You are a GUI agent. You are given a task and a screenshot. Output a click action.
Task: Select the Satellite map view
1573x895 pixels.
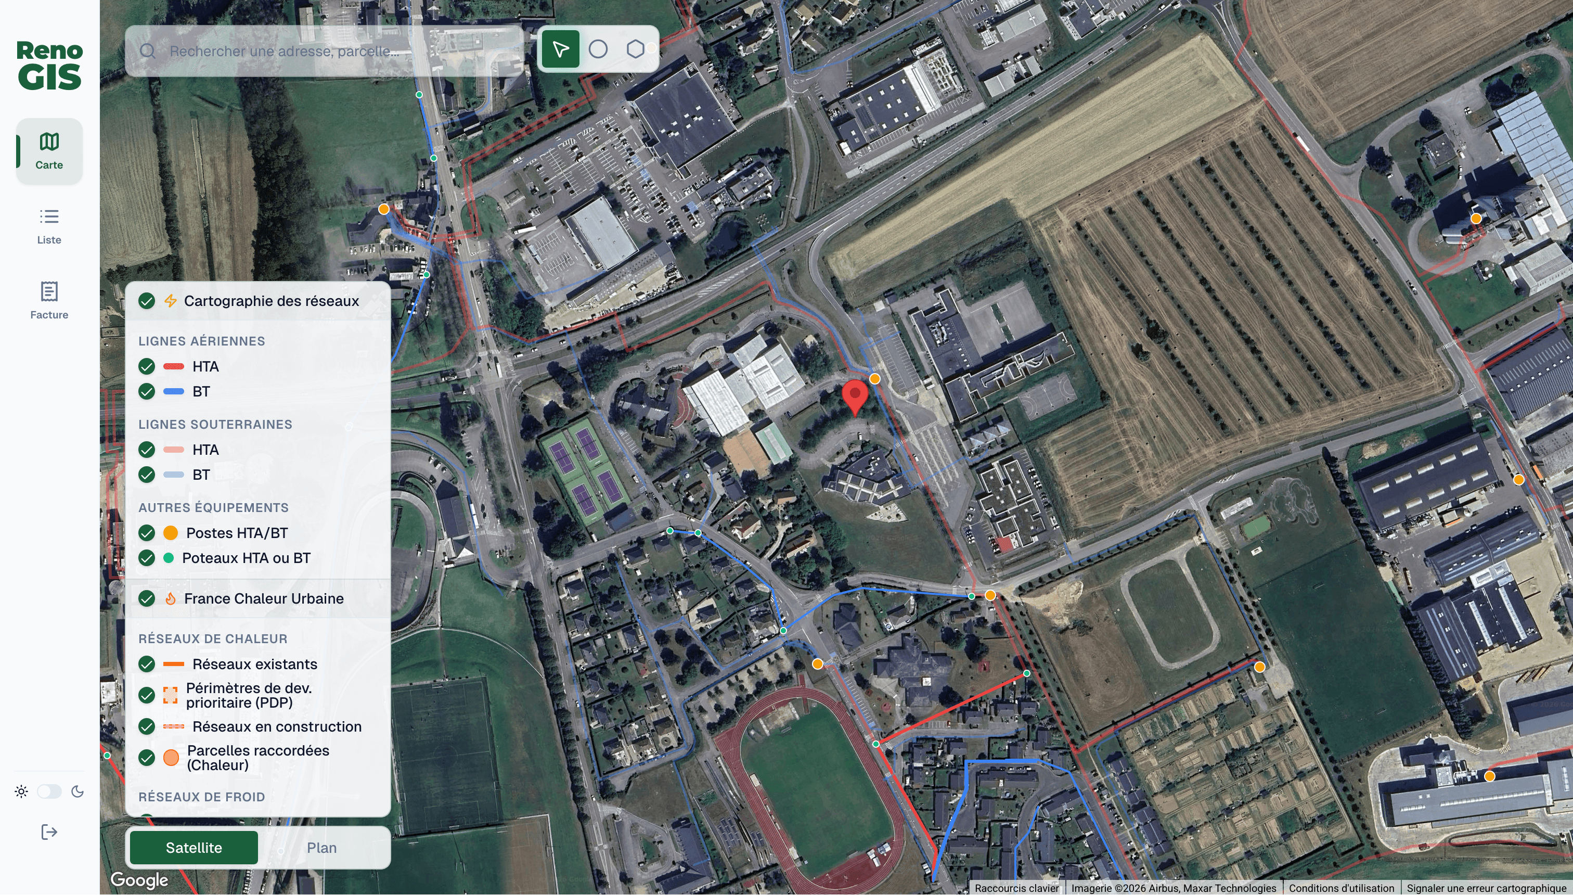(194, 848)
